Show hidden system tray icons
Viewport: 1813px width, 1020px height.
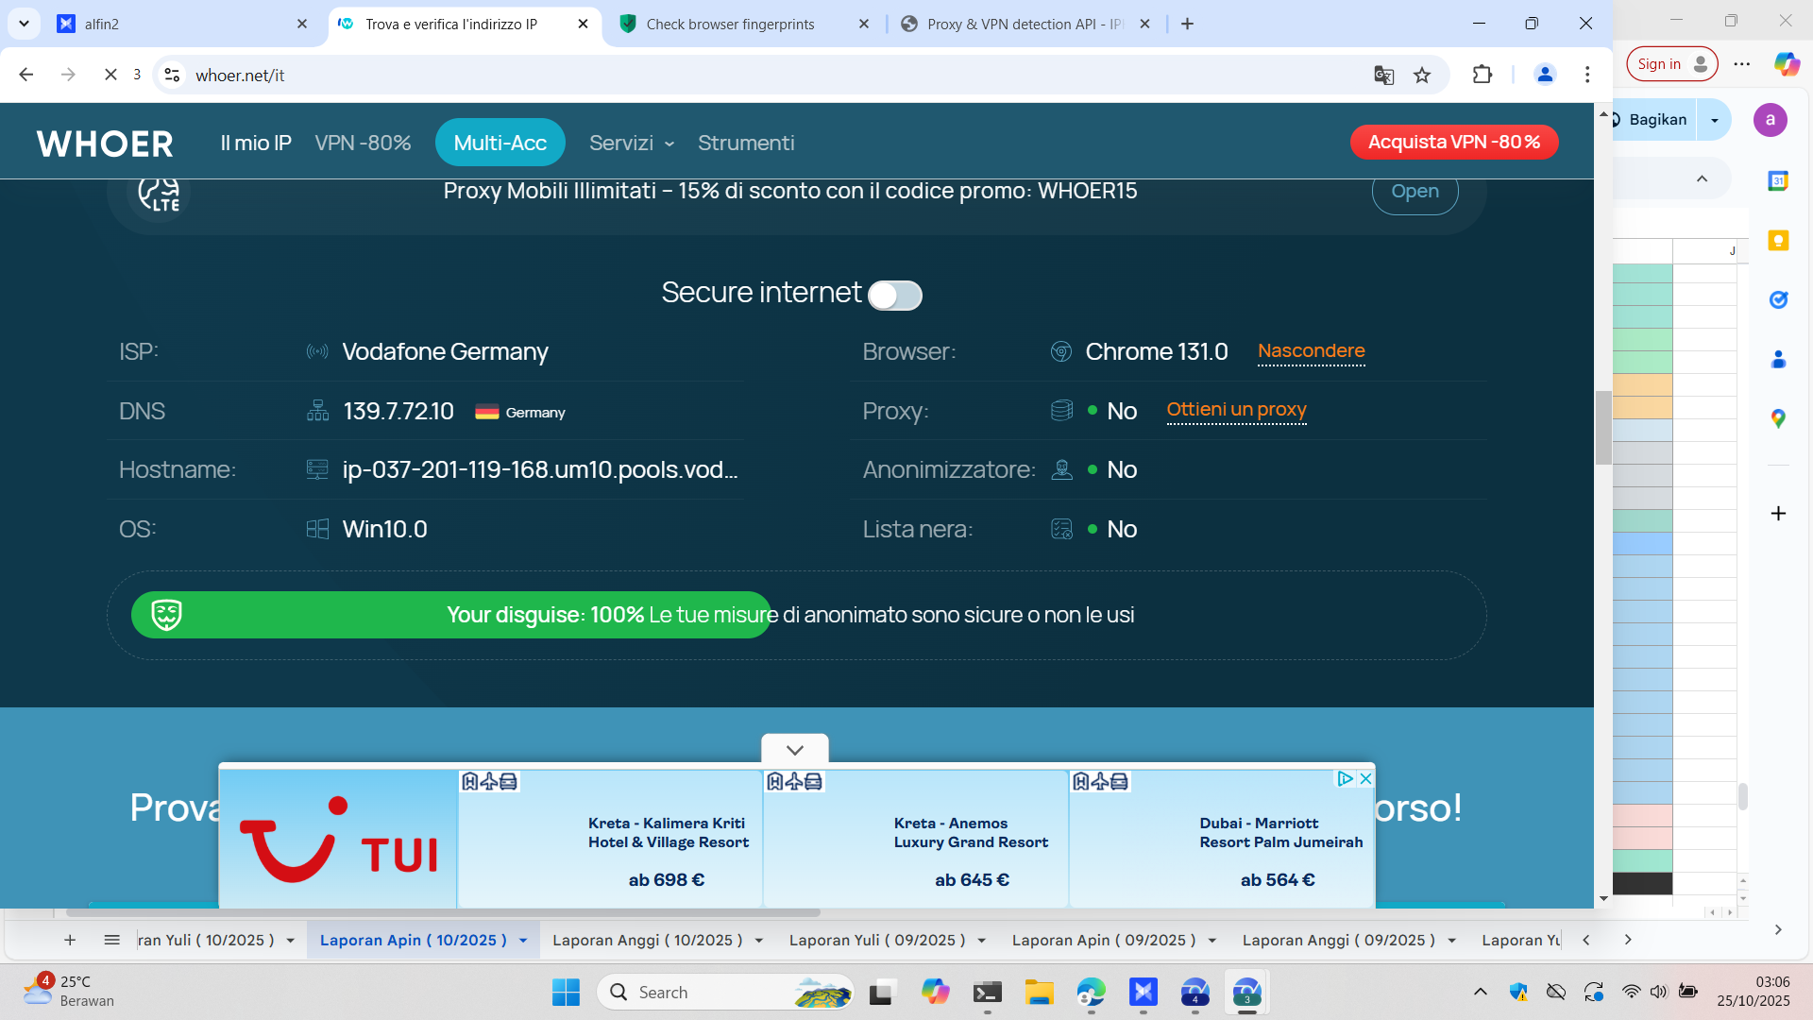(x=1480, y=992)
